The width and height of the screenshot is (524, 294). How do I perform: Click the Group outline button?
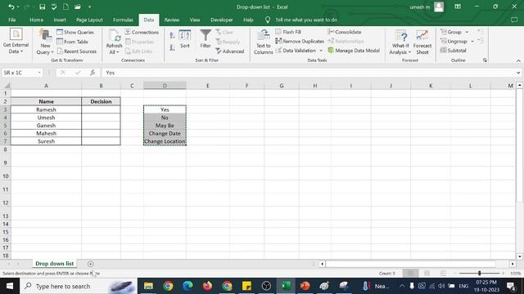[x=451, y=32]
